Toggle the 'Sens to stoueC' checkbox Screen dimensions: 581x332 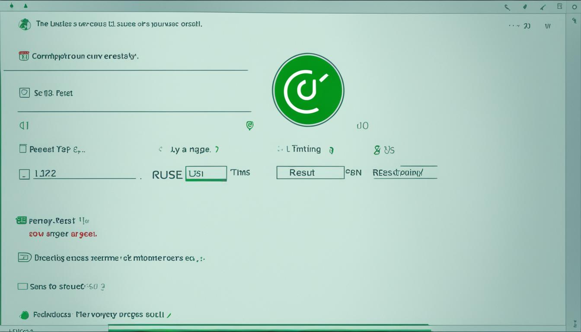[x=22, y=286]
